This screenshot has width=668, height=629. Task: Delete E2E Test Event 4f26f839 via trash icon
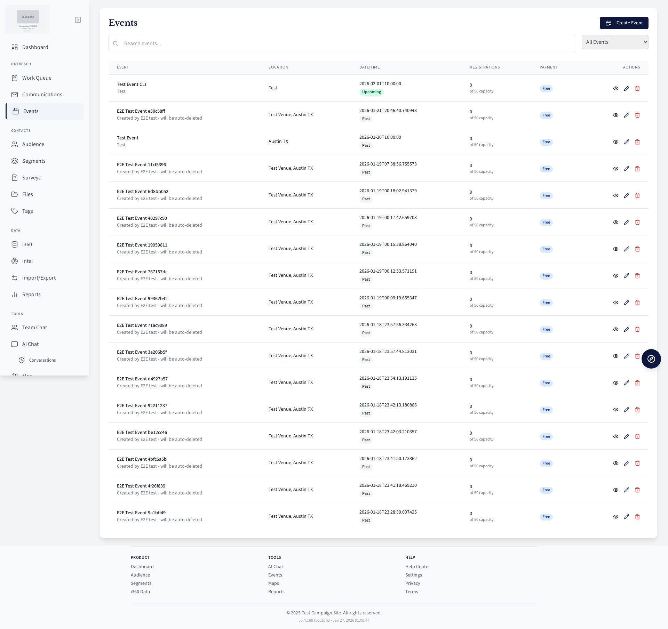click(637, 490)
